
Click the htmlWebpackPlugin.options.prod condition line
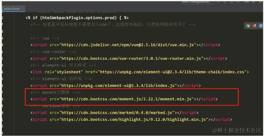tap(77, 18)
